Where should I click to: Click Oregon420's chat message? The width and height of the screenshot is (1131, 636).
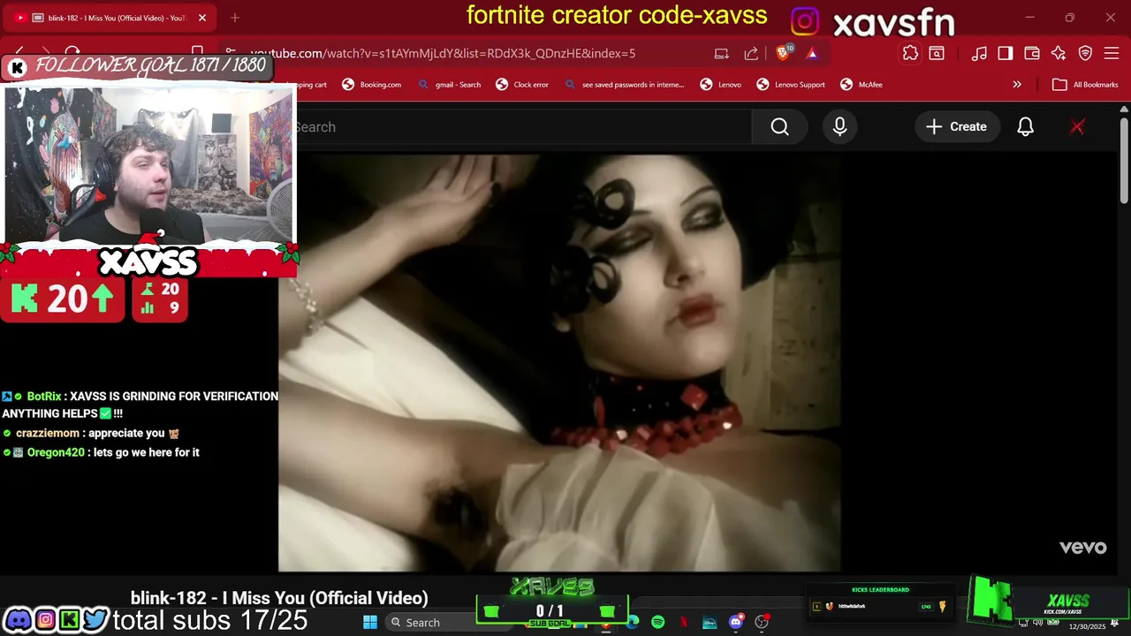[x=101, y=452]
